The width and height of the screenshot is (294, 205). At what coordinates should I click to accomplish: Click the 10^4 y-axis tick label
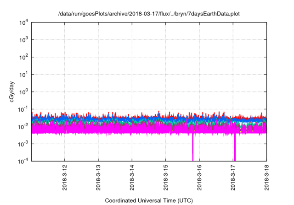point(23,23)
